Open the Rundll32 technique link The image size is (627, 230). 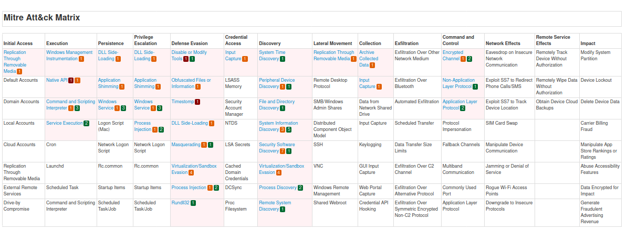(x=180, y=203)
